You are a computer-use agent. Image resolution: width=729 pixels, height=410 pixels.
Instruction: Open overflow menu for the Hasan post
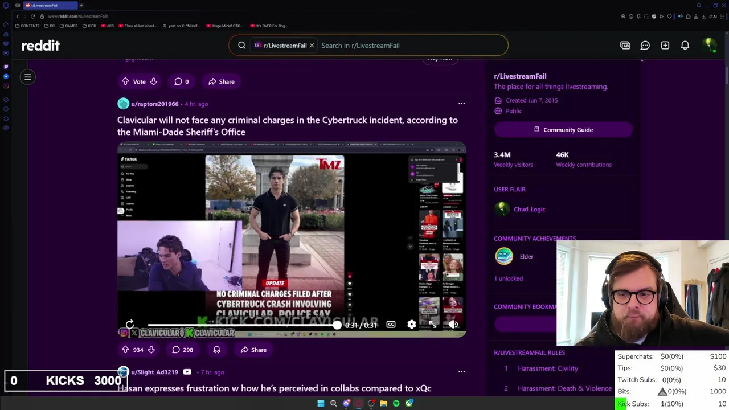pos(461,372)
